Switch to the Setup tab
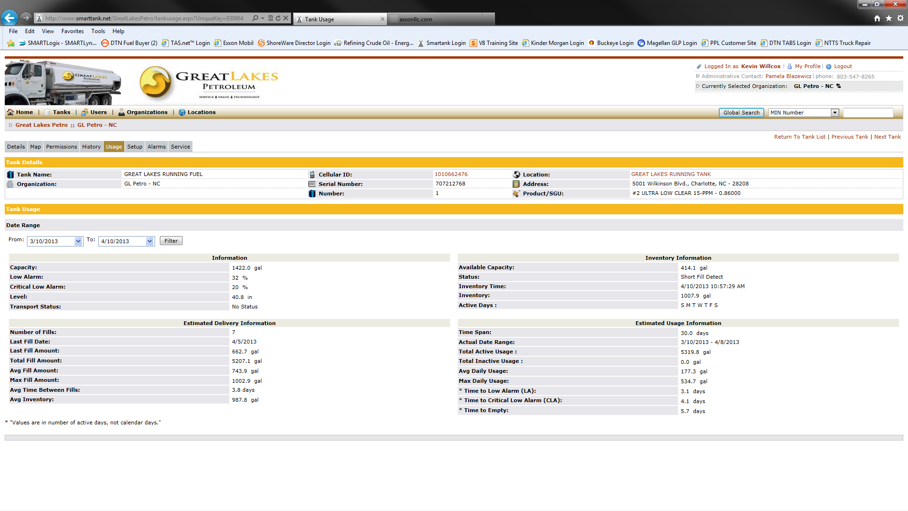 click(x=135, y=147)
